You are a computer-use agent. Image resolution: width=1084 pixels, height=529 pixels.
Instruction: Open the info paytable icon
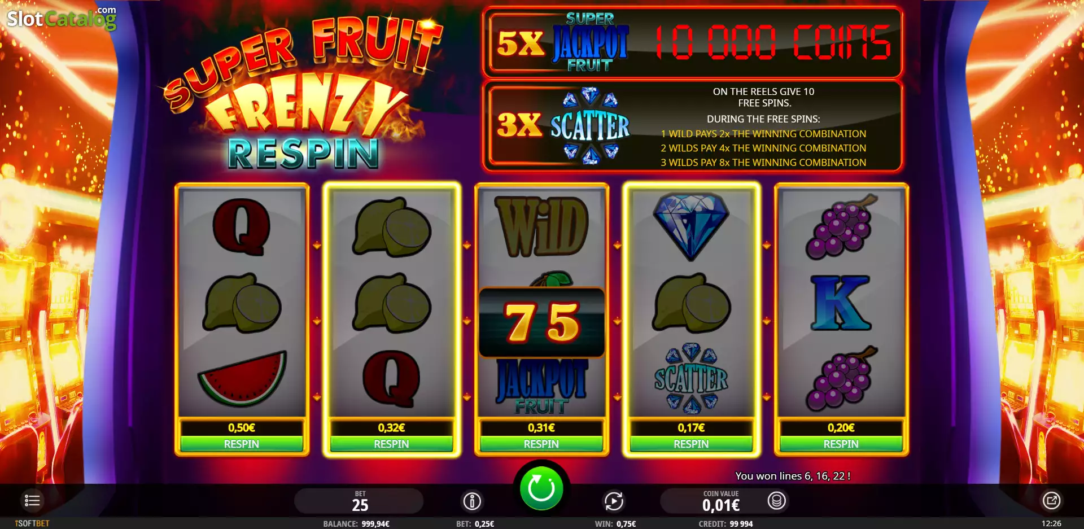[472, 501]
